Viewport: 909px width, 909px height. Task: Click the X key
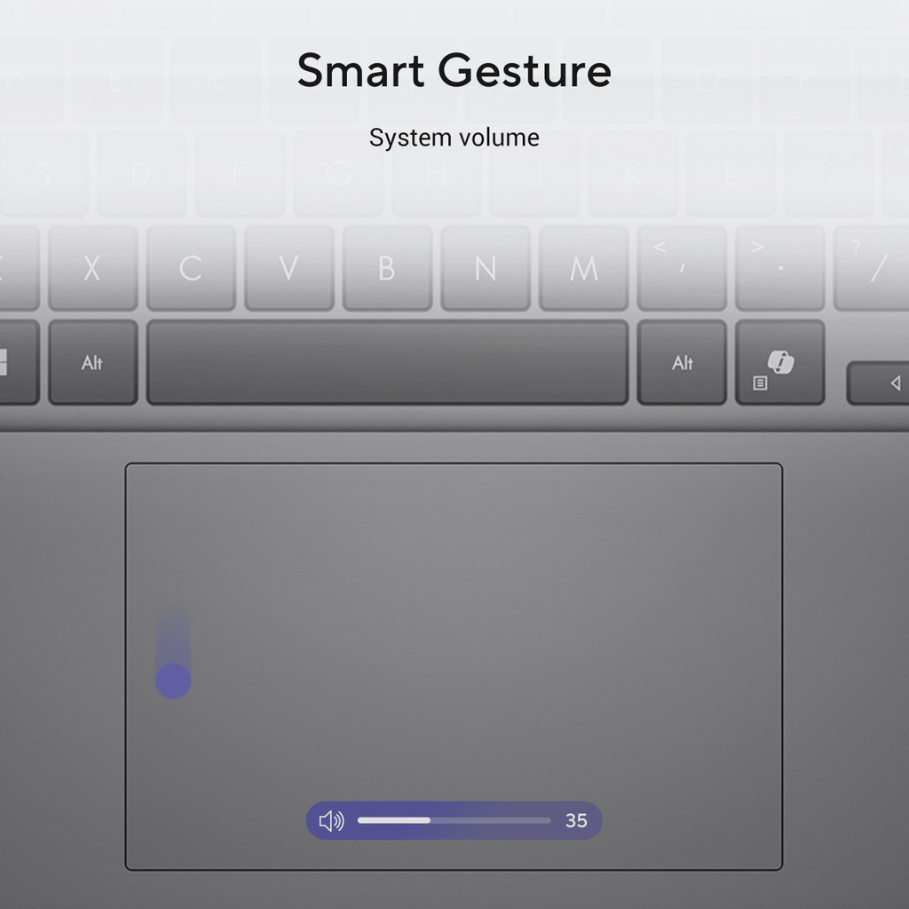pyautogui.click(x=93, y=268)
